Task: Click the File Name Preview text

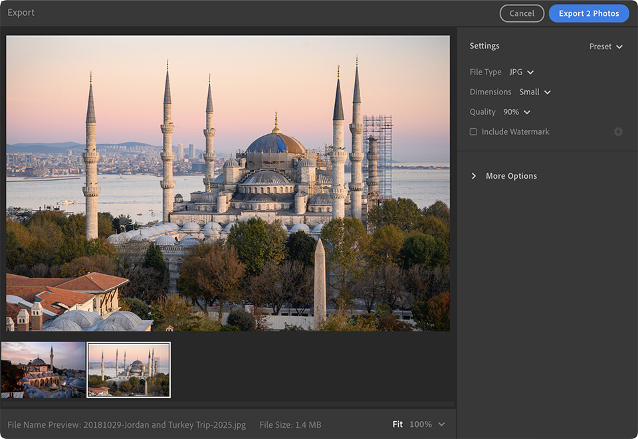Action: click(x=126, y=425)
